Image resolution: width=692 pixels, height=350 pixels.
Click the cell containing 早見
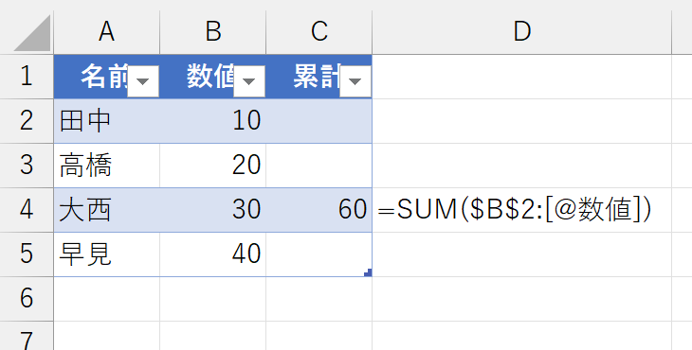107,254
